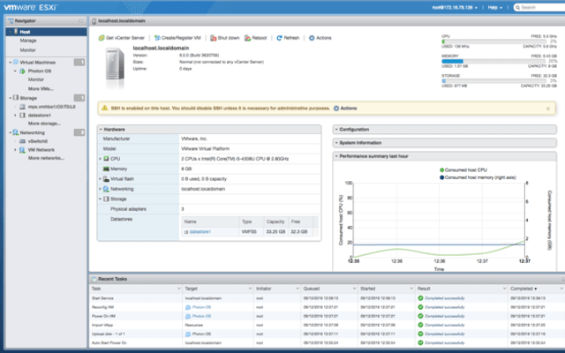Click the Shut down button label
This screenshot has width=565, height=353.
click(x=229, y=38)
